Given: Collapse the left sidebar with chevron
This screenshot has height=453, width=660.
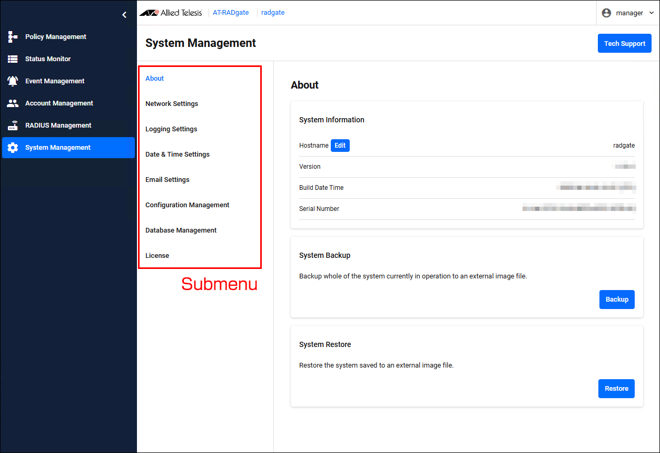Looking at the screenshot, I should [124, 15].
